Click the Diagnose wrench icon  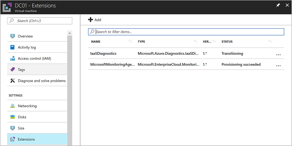pyautogui.click(x=13, y=81)
